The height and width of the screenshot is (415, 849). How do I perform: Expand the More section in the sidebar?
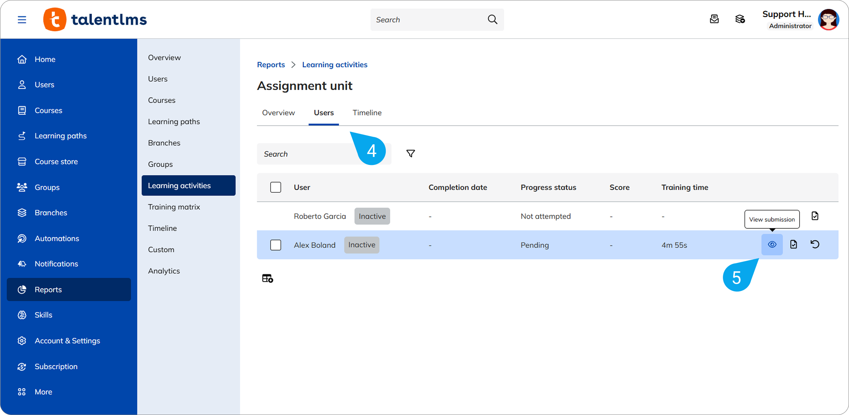[x=43, y=391]
